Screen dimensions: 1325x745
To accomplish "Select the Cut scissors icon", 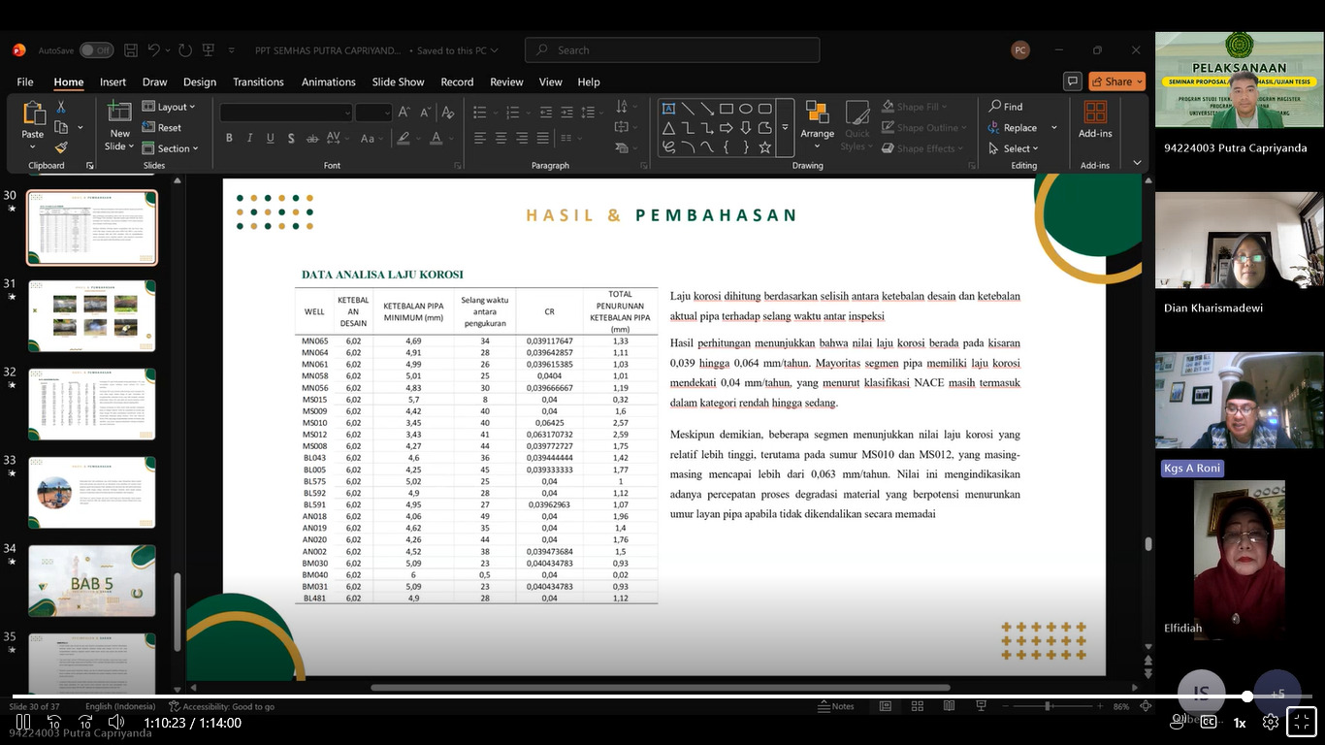I will click(61, 107).
